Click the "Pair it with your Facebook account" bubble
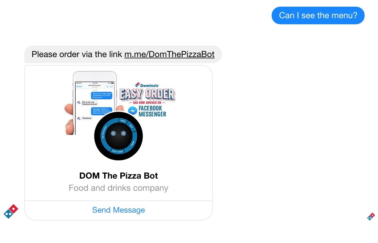Viewport: 378px width, 243px height. [89, 103]
